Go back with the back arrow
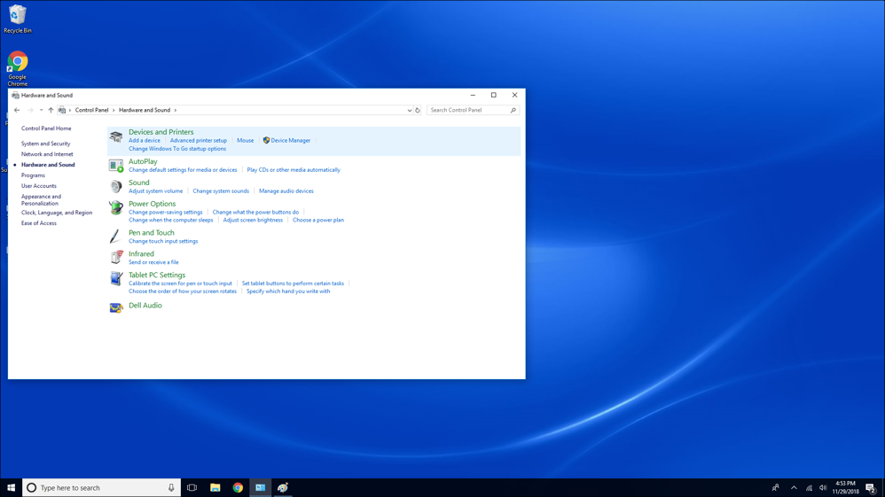This screenshot has height=497, width=885. tap(17, 110)
